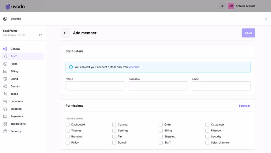Open Shipping settings menu item

[22, 109]
